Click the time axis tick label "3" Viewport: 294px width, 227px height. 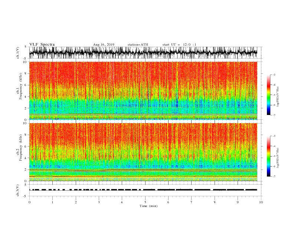coord(99,202)
